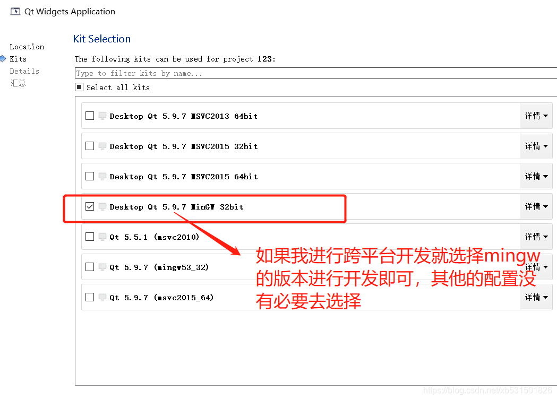Expand 详情 for Qt 5.9.7 (msvc2015_64)
This screenshot has height=400, width=557.
point(536,297)
